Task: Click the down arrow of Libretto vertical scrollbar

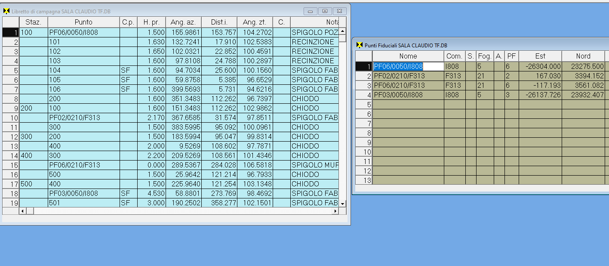Action: [343, 204]
